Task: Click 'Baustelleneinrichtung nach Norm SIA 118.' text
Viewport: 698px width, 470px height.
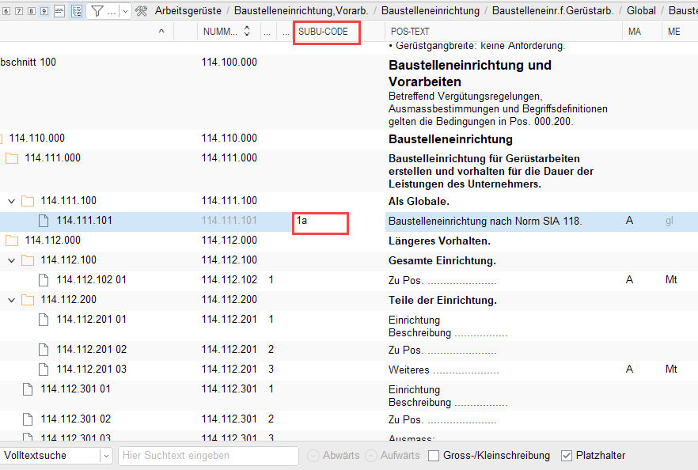Action: (485, 222)
